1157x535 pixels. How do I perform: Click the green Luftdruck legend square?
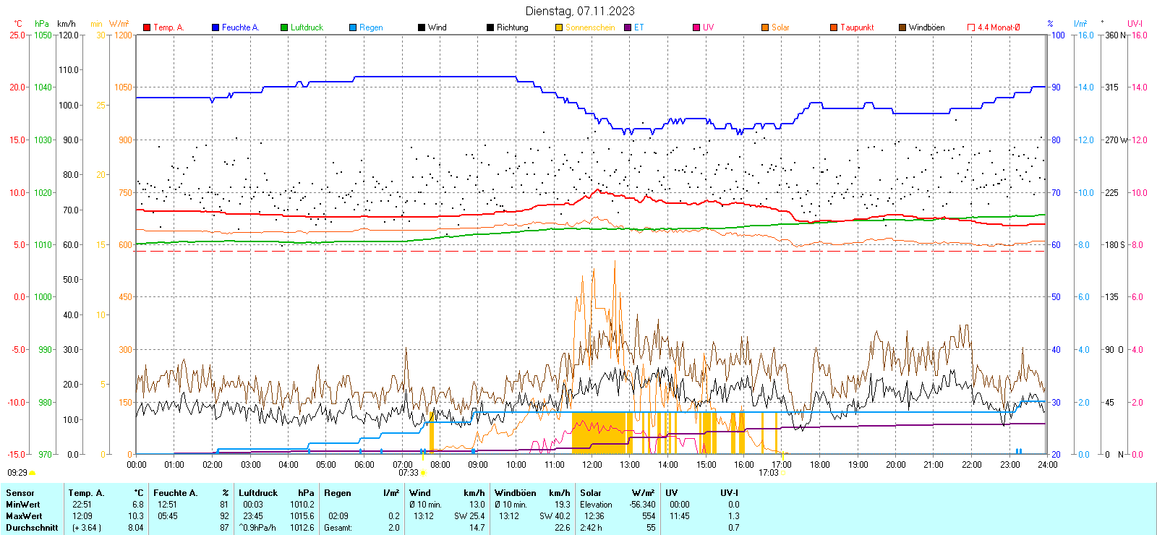[x=284, y=27]
